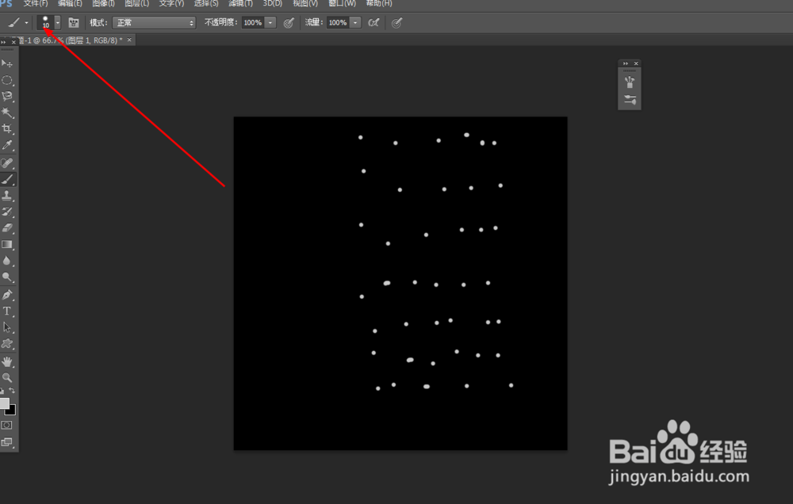The image size is (793, 504).
Task: Enable airbrush-style build-up effect
Action: point(374,23)
